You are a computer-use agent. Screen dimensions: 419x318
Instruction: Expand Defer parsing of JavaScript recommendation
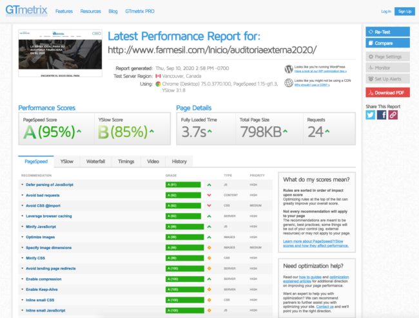tap(50, 185)
